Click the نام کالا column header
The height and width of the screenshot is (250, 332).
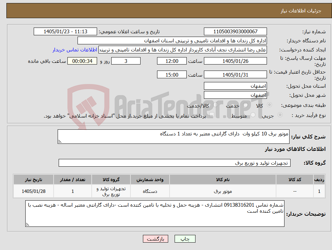pos(223,179)
